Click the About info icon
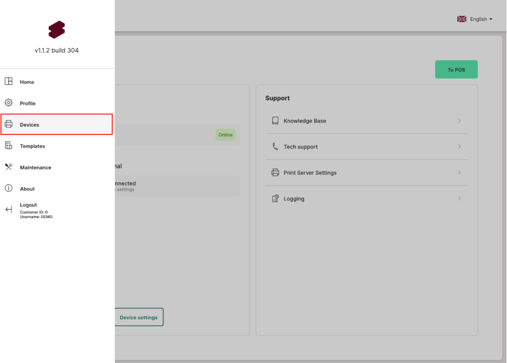 click(x=8, y=188)
